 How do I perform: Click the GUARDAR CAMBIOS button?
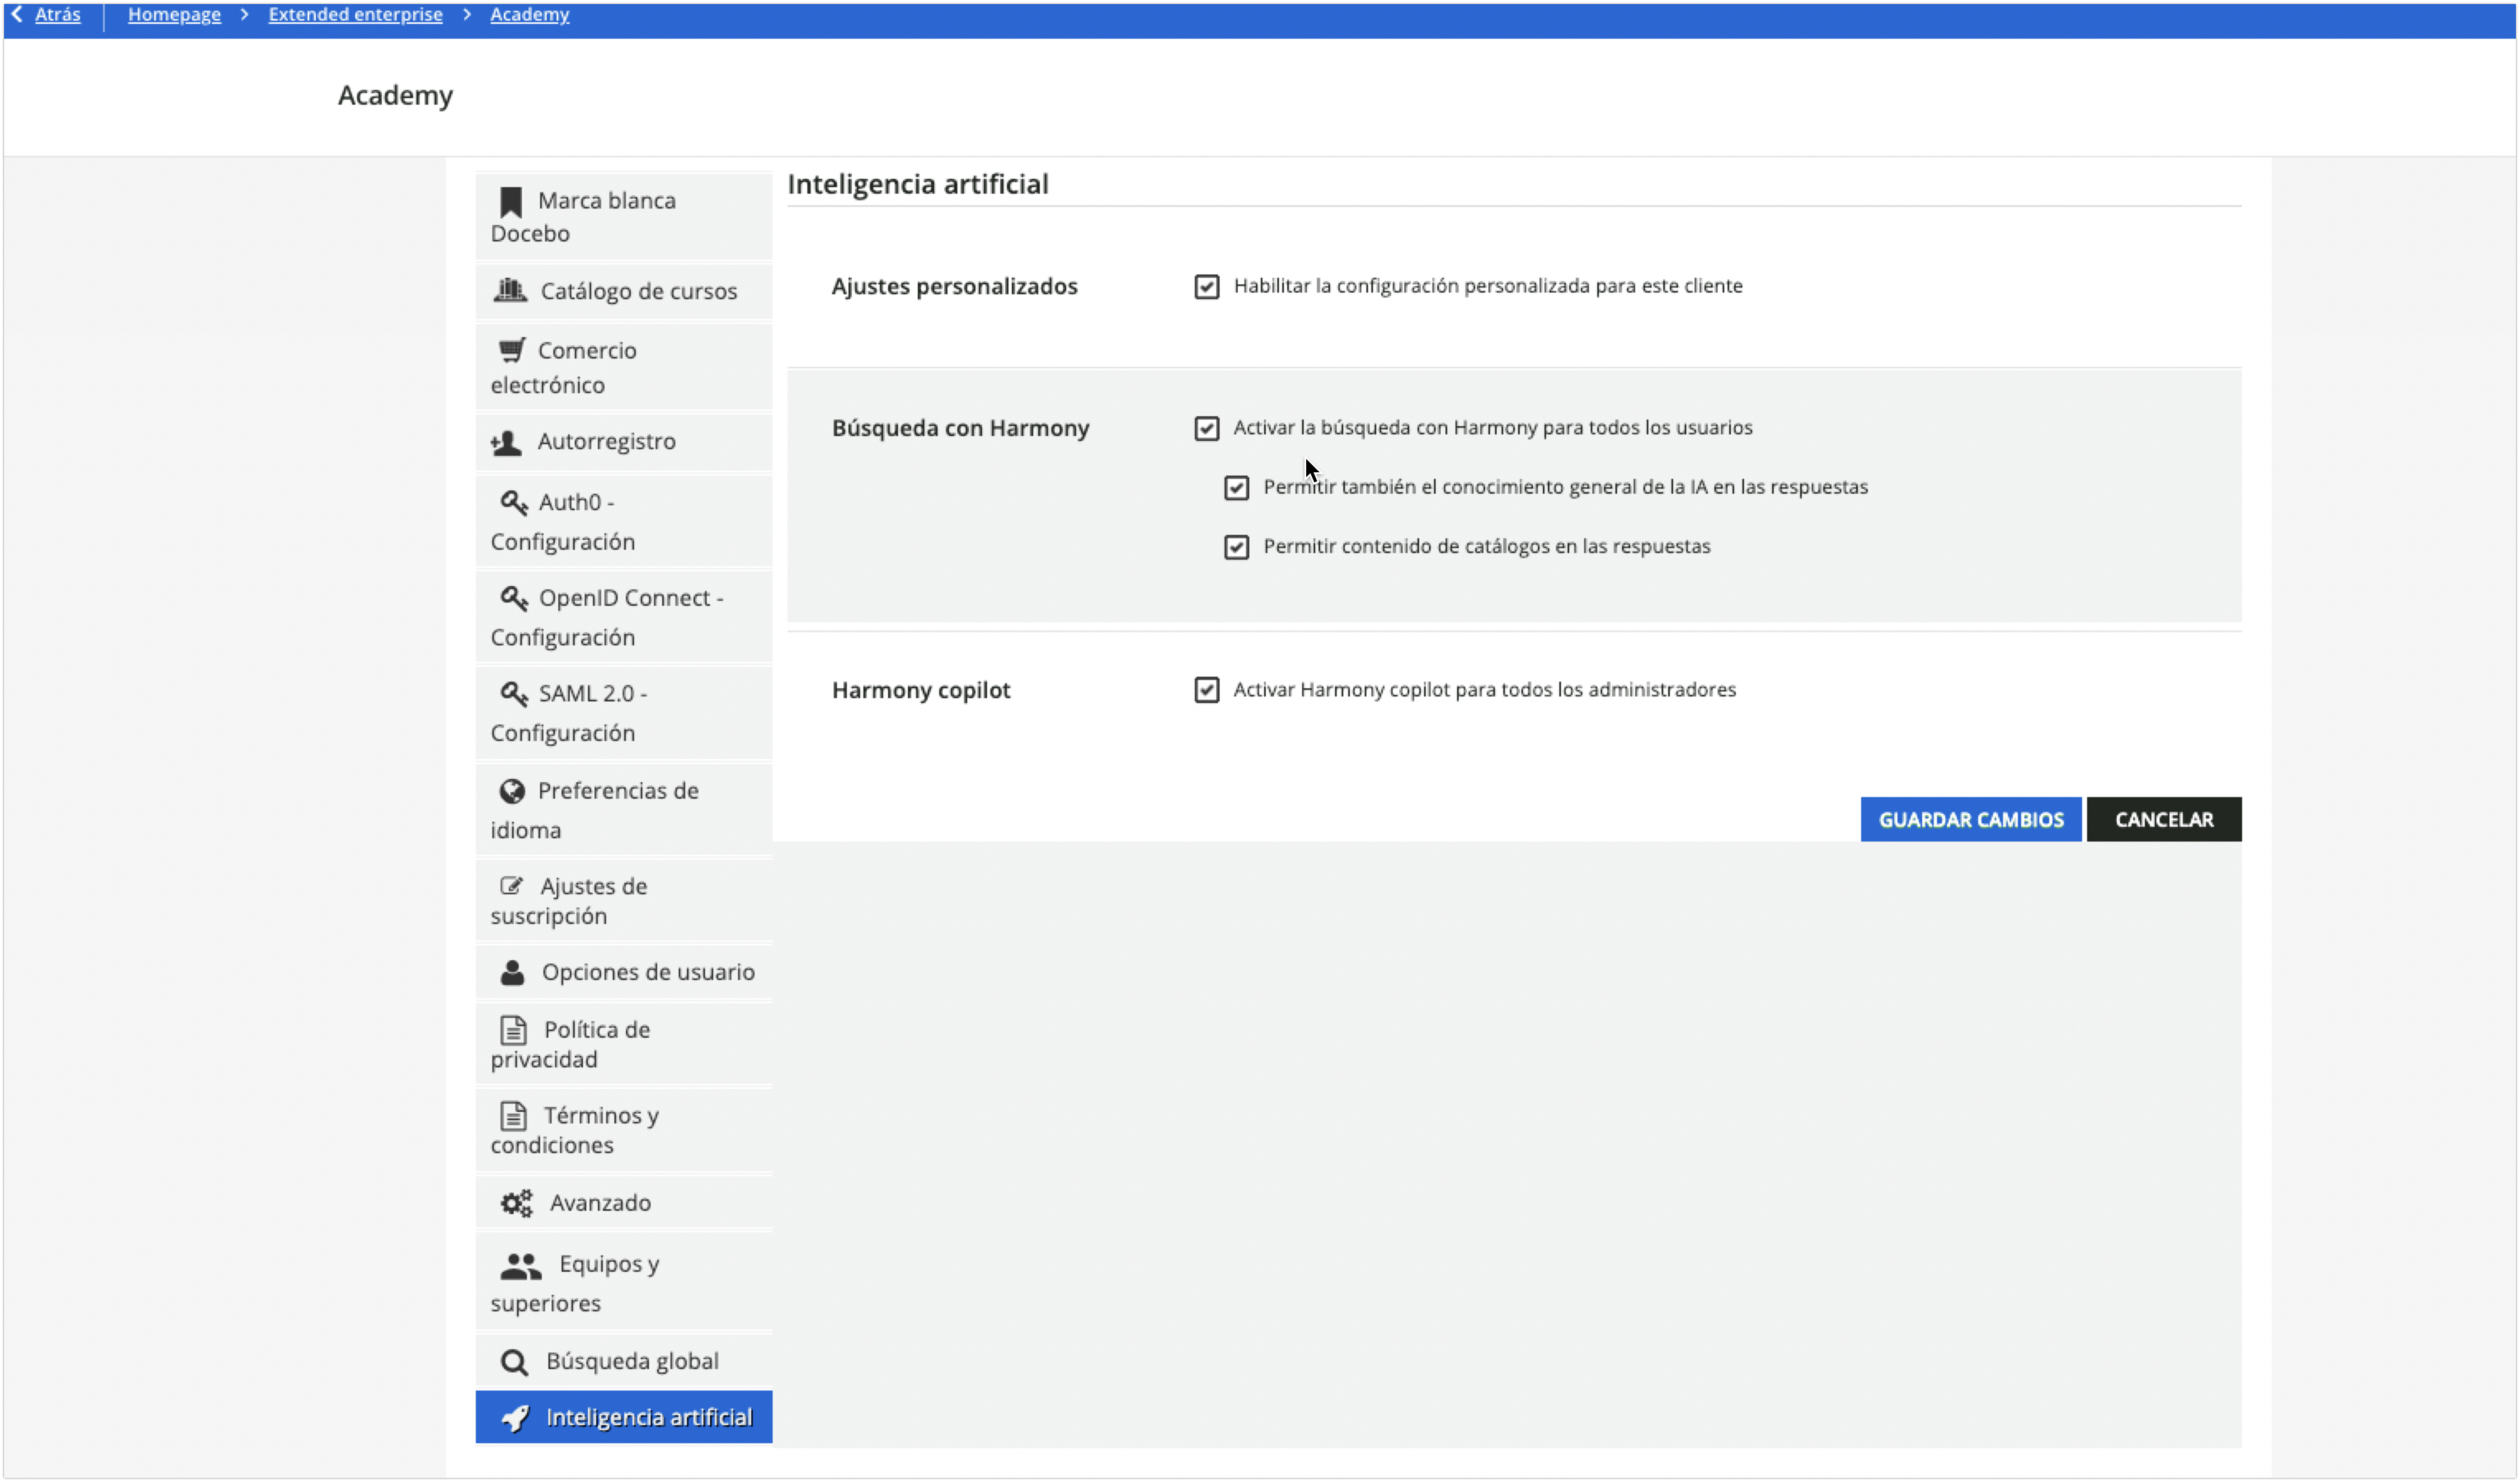pos(1970,818)
